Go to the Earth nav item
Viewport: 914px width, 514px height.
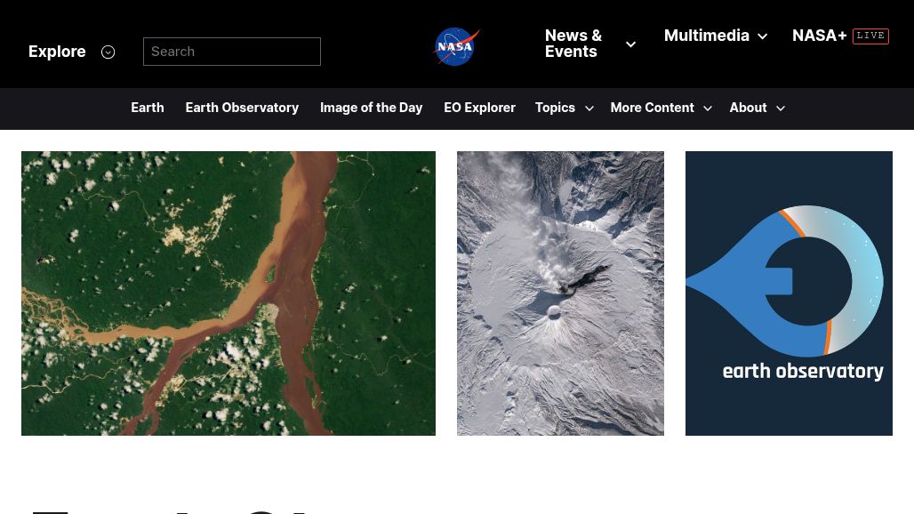[x=148, y=108]
